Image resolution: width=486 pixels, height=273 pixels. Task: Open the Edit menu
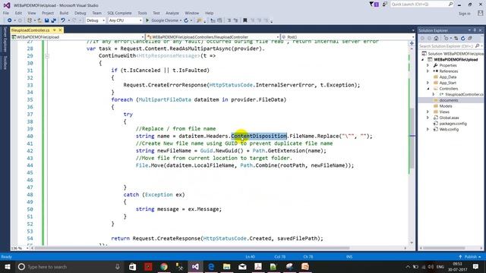tap(18, 13)
